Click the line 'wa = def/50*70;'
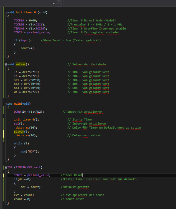Viewport: 176px width, 209px height. click(26, 92)
